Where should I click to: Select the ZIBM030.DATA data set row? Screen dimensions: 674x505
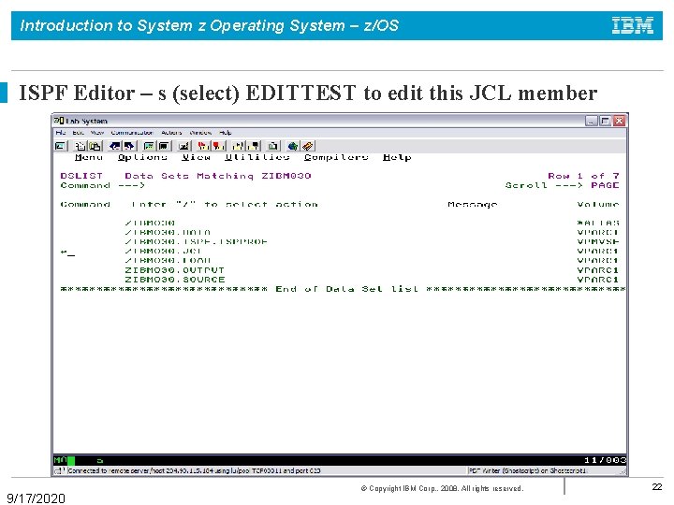point(168,232)
